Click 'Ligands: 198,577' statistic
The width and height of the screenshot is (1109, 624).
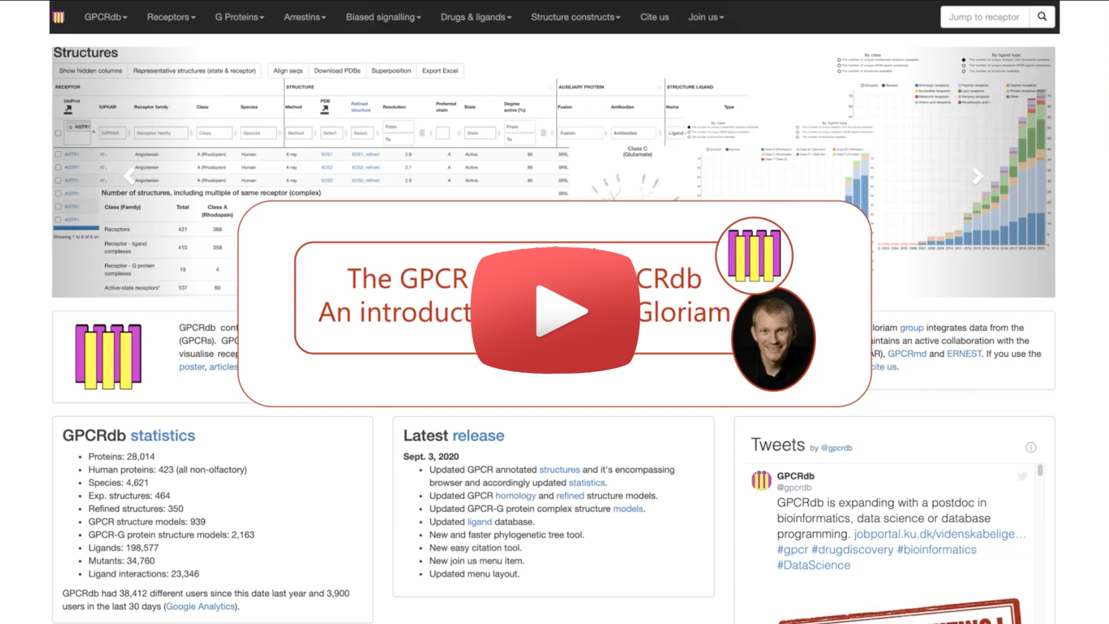pyautogui.click(x=123, y=548)
